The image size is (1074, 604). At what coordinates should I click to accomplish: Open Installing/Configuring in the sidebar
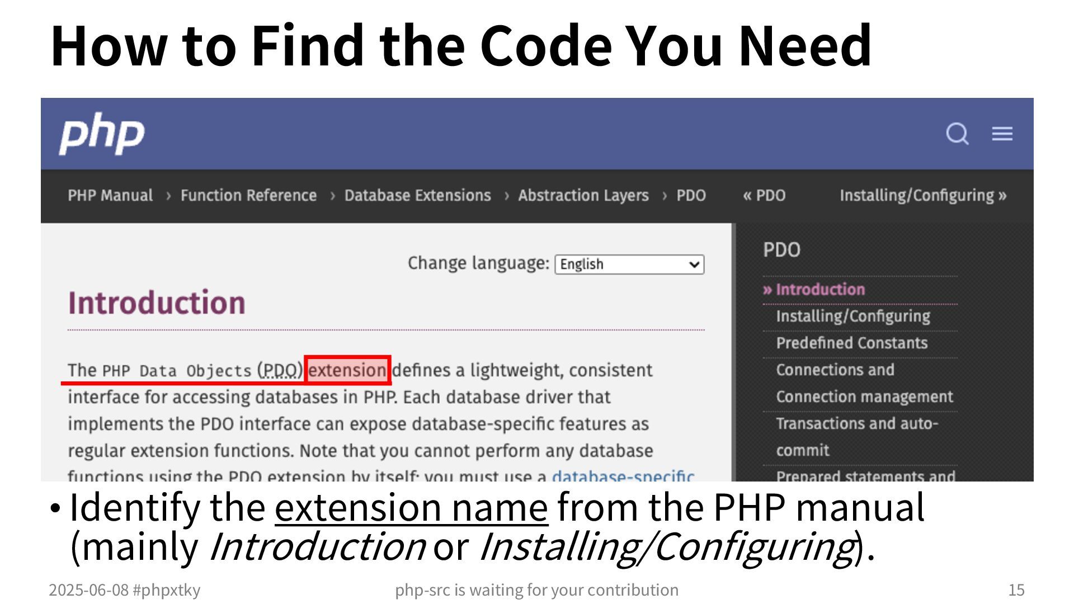pyautogui.click(x=852, y=316)
